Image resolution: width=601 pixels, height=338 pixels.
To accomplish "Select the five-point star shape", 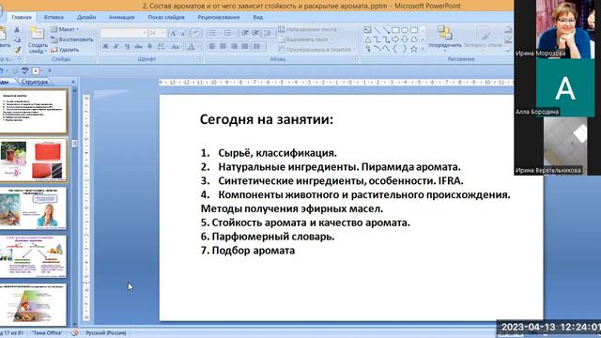I will coord(414,49).
